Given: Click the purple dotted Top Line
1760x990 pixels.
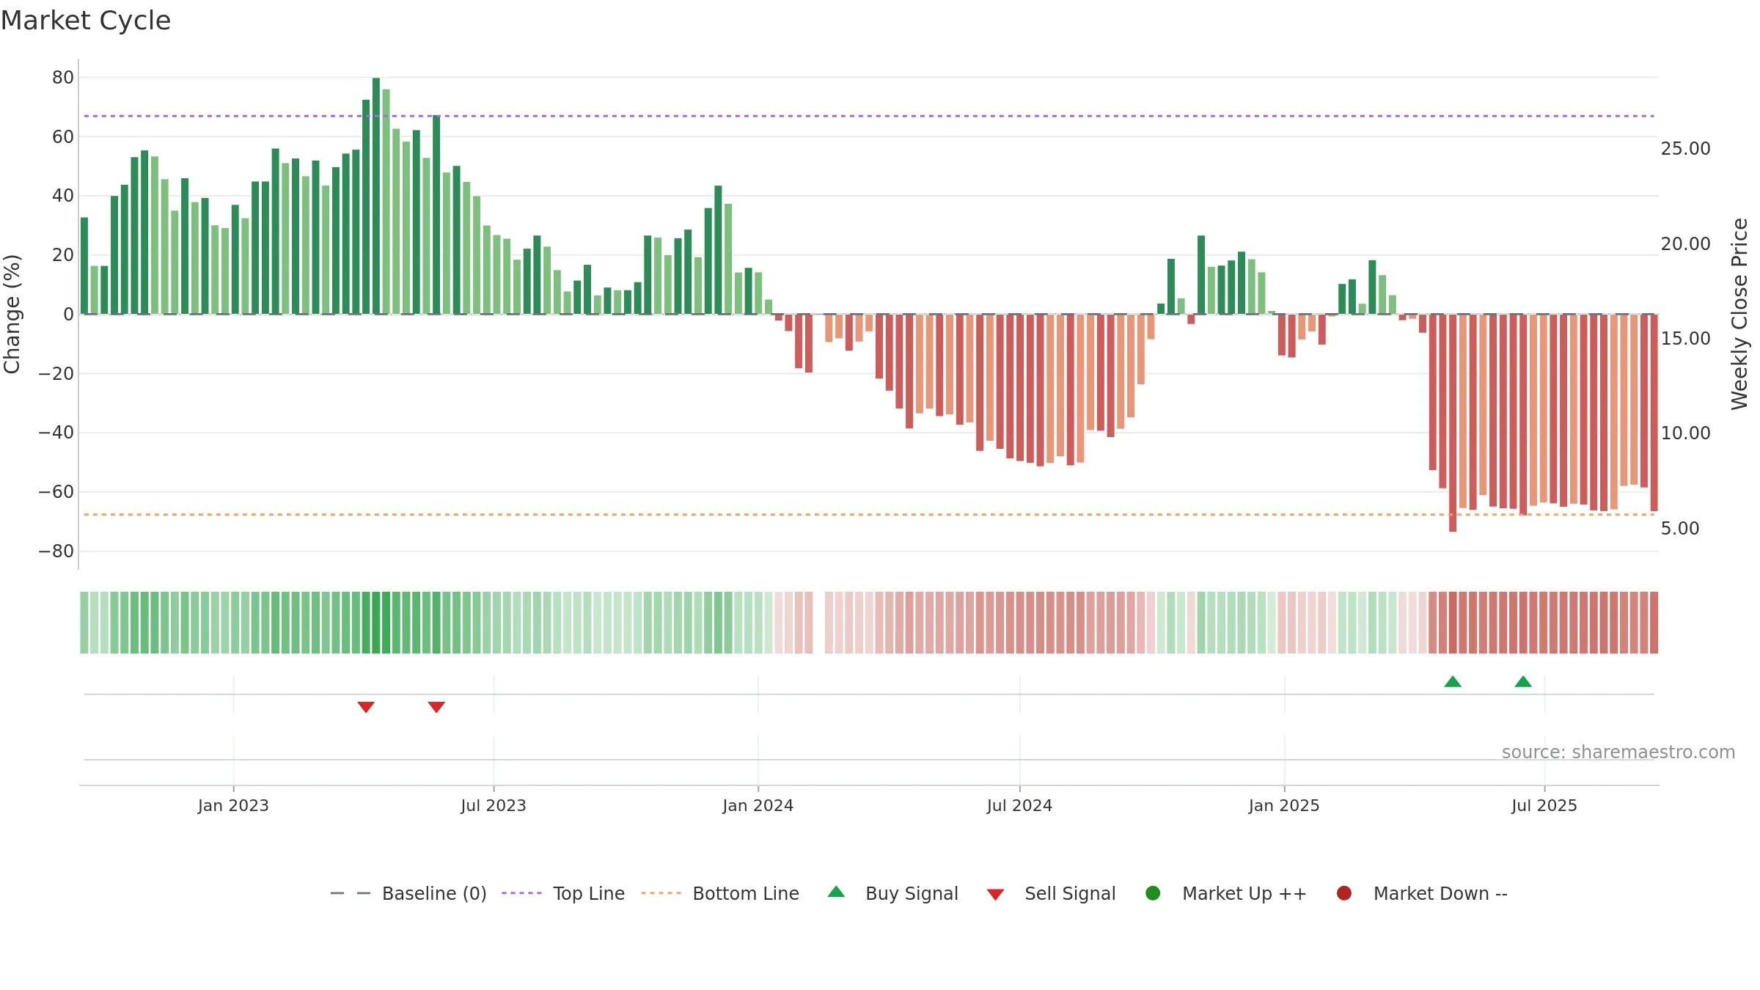Looking at the screenshot, I should point(869,116).
